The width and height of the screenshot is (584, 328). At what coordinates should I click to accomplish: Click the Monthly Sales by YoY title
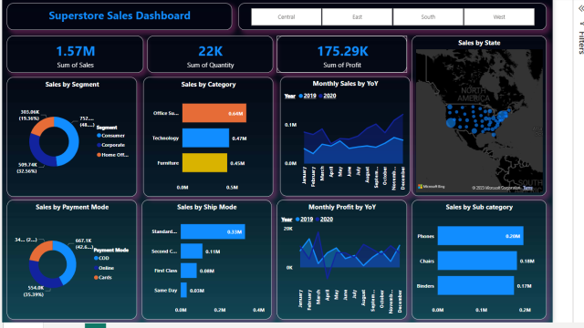pyautogui.click(x=345, y=84)
